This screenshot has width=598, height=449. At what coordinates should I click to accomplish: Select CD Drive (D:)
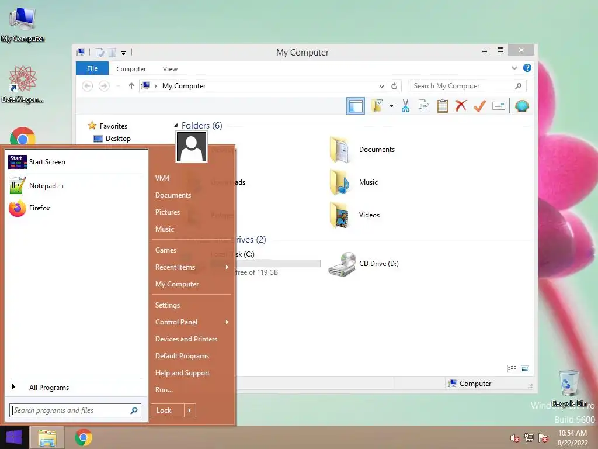pyautogui.click(x=364, y=264)
